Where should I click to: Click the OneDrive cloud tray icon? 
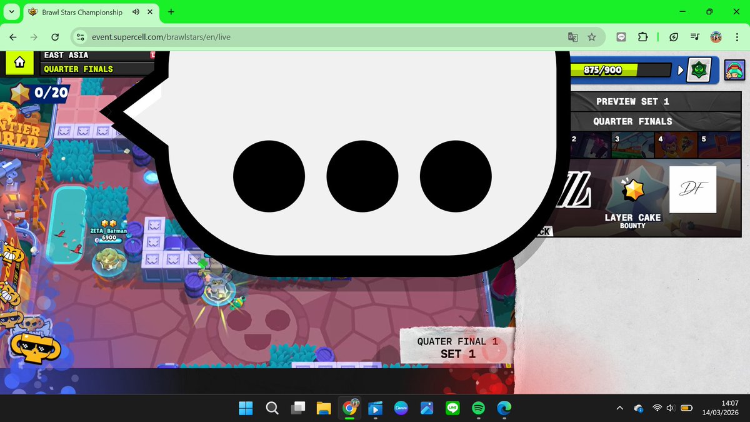tap(638, 408)
